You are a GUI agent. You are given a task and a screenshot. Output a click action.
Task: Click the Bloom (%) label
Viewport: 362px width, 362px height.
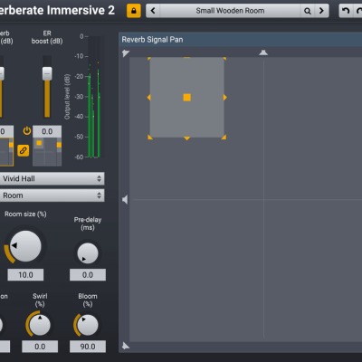coord(88,300)
